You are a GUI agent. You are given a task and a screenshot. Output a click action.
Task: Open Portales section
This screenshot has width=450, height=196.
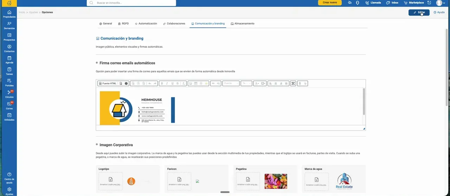(9, 83)
